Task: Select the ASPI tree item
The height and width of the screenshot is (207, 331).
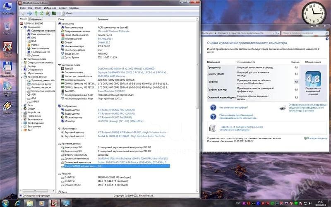Action: (34, 95)
